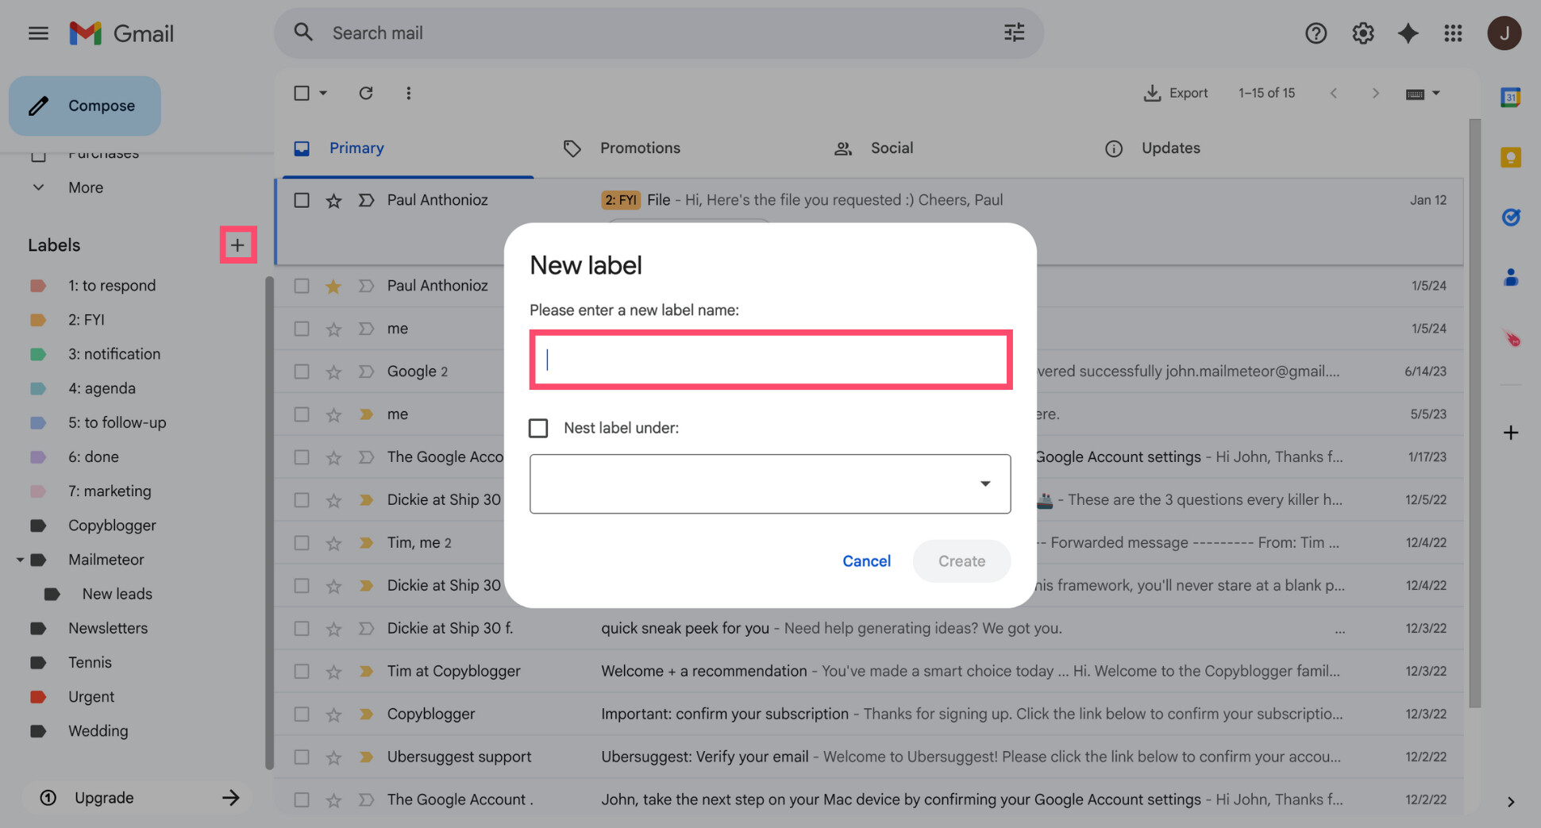The width and height of the screenshot is (1541, 828).
Task: Click the new label name input field
Action: coord(769,360)
